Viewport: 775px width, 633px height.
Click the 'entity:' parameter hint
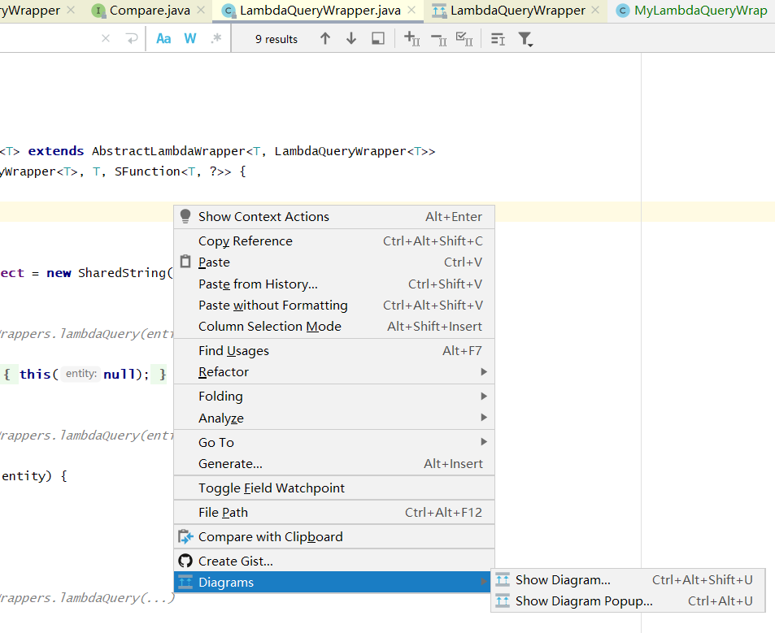pos(81,374)
